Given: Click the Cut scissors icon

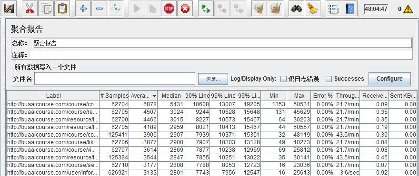Looking at the screenshot, I should [x=30, y=8].
